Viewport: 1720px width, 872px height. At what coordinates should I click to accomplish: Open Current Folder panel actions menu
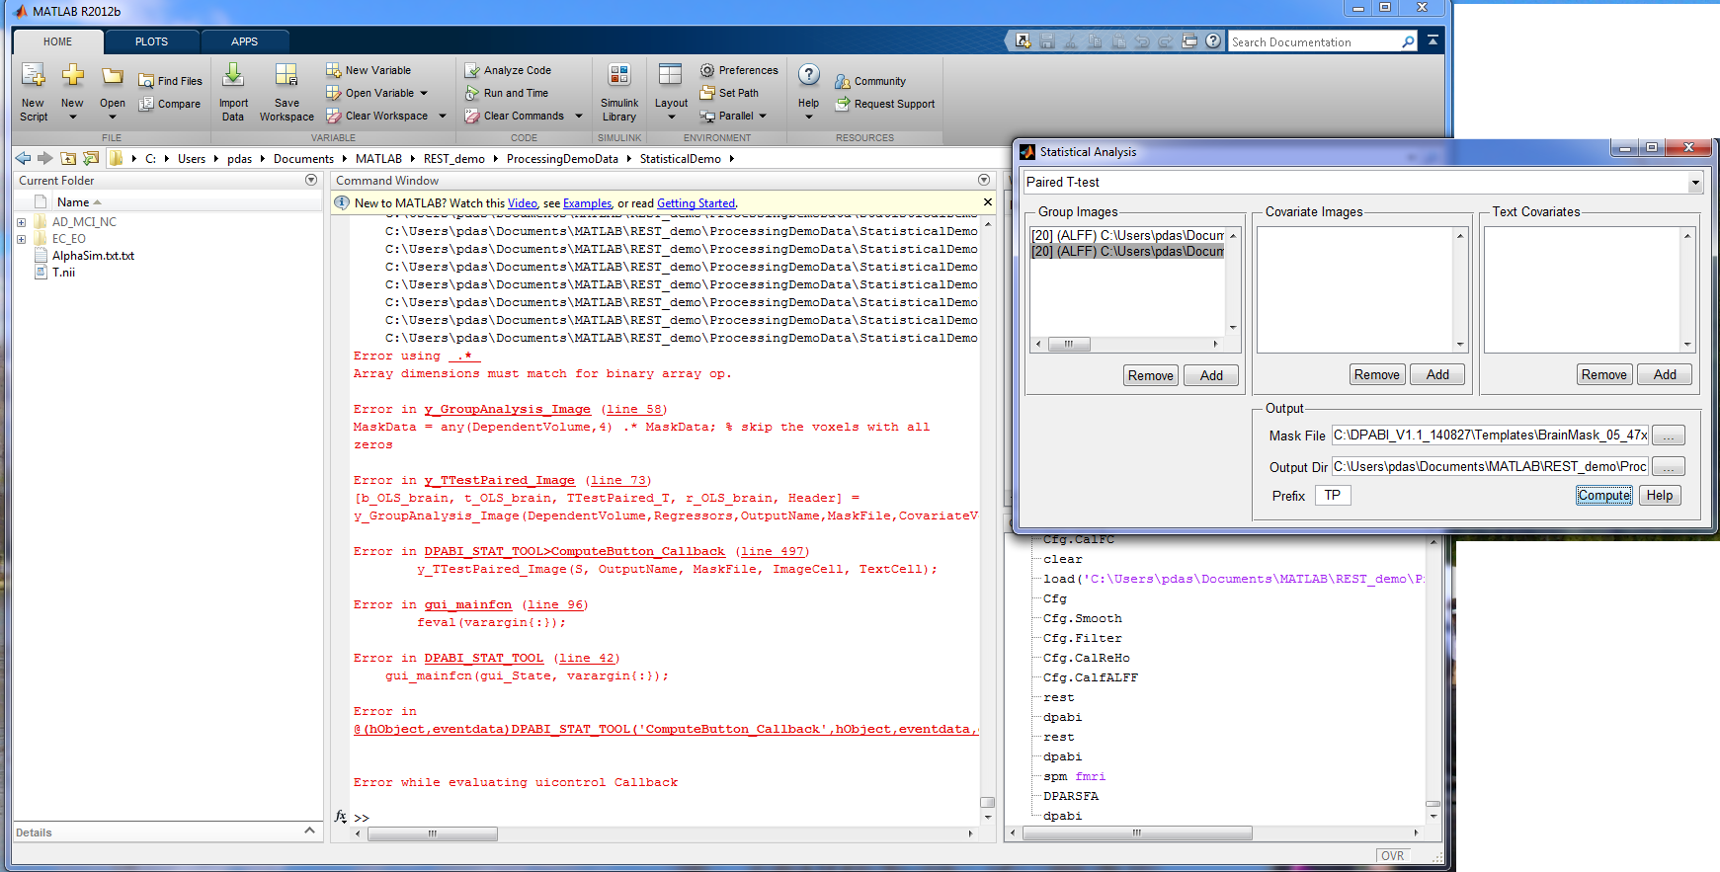pyautogui.click(x=311, y=180)
